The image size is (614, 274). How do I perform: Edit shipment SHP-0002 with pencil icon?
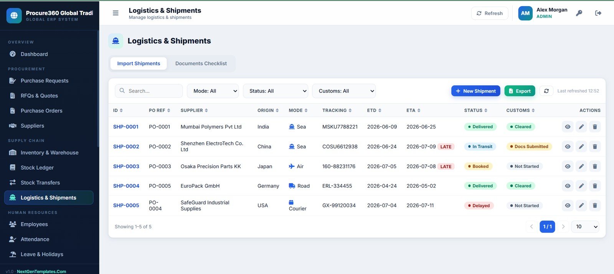pyautogui.click(x=581, y=147)
